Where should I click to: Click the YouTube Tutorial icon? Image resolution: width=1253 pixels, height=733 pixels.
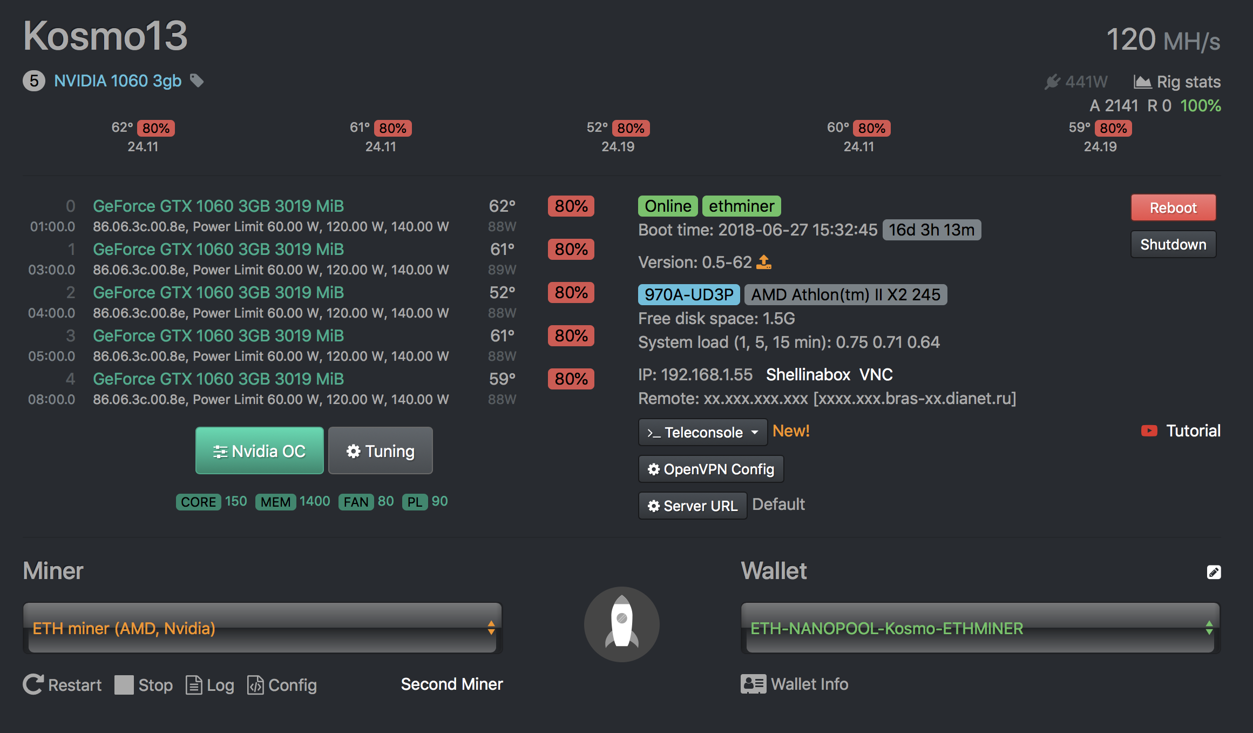[1149, 431]
